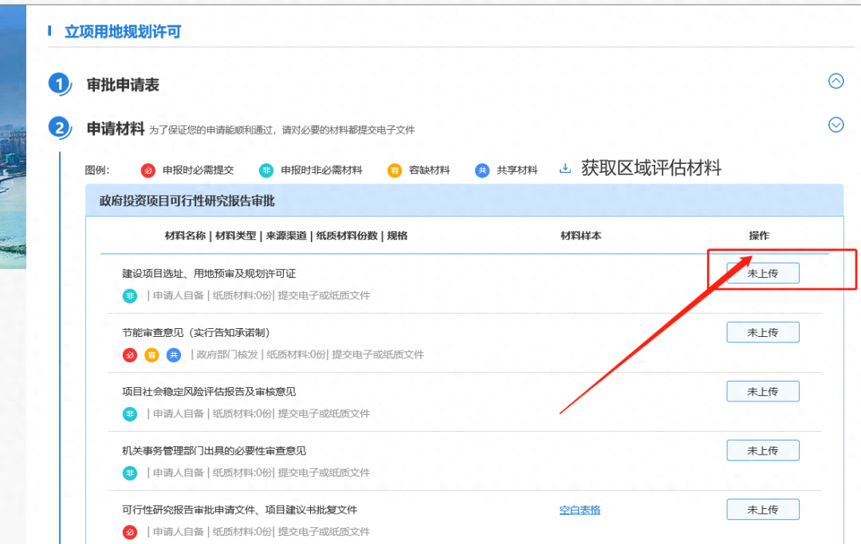Viewport: 861px width, 544px height.
Task: Click the red 必 legend icon for 申报时必需提交
Action: (148, 170)
